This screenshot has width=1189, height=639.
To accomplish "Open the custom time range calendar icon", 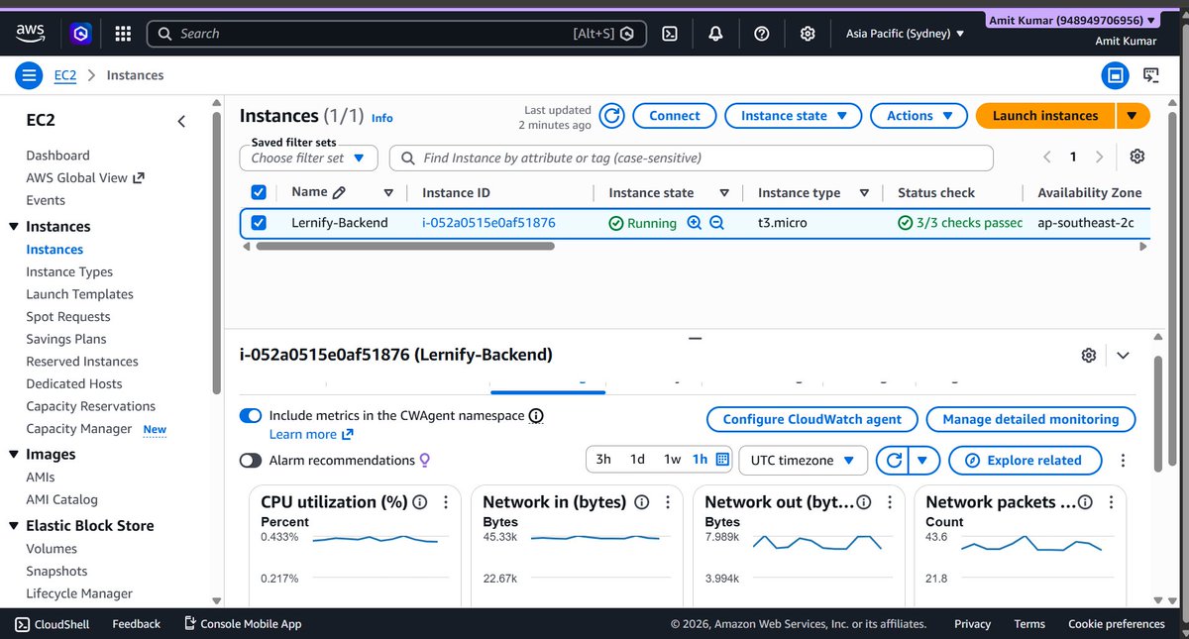I will (x=722, y=460).
